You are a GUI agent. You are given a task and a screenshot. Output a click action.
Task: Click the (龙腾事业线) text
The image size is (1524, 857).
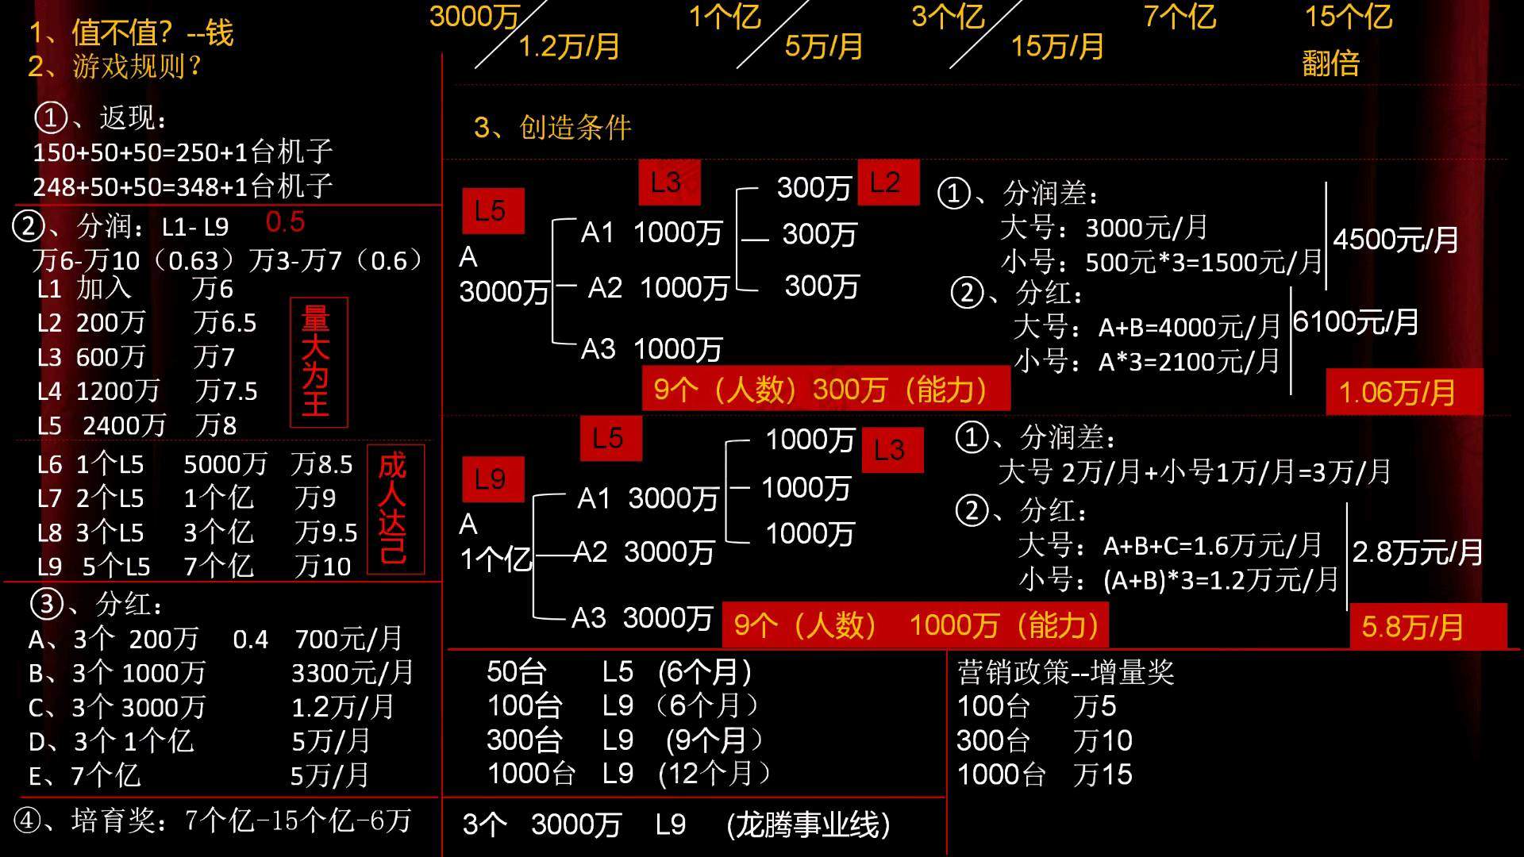point(808,824)
